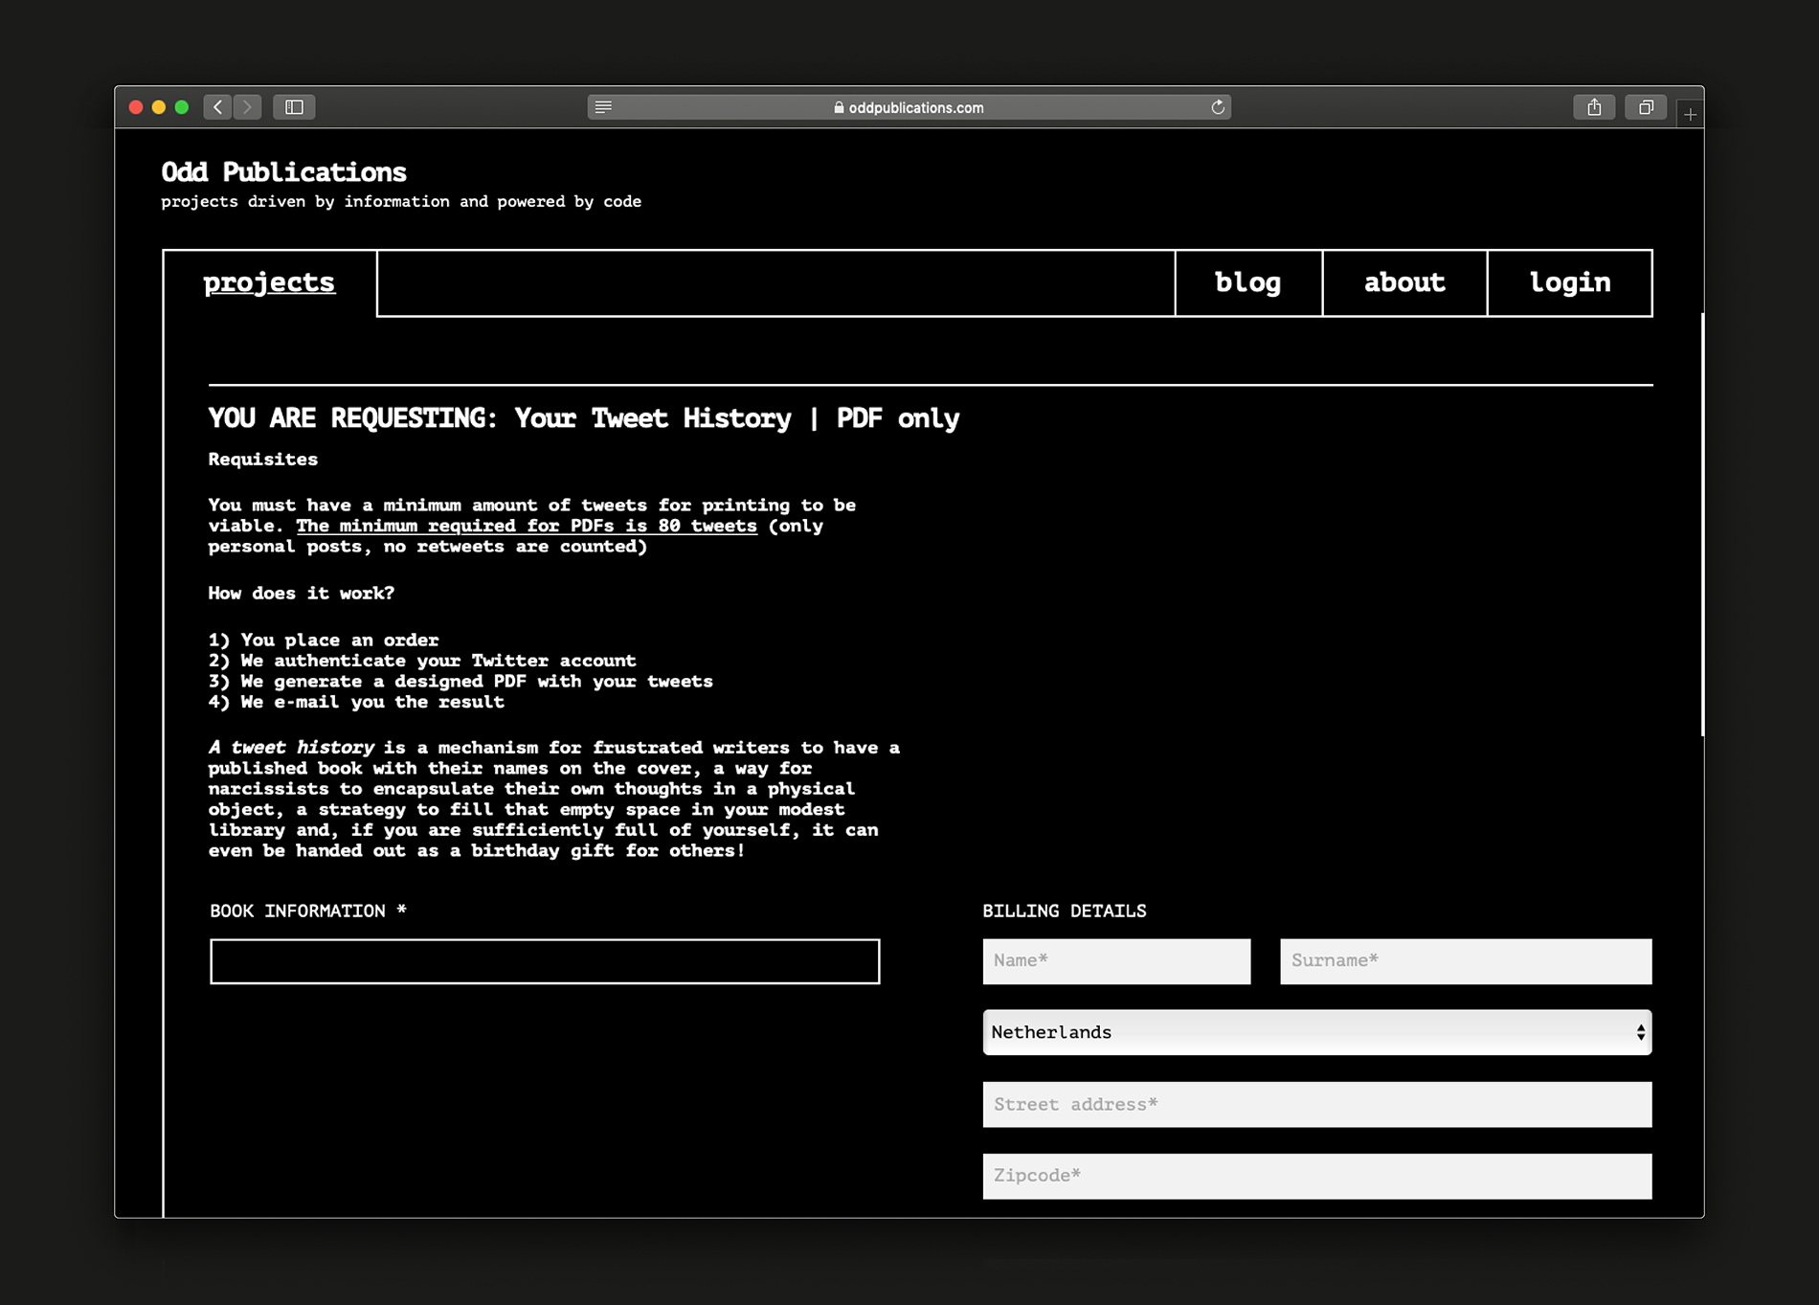Toggle the Safari sidebar icon
The image size is (1819, 1305).
pos(294,107)
